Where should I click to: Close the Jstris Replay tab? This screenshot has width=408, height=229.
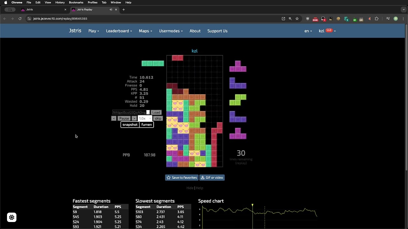pyautogui.click(x=116, y=10)
